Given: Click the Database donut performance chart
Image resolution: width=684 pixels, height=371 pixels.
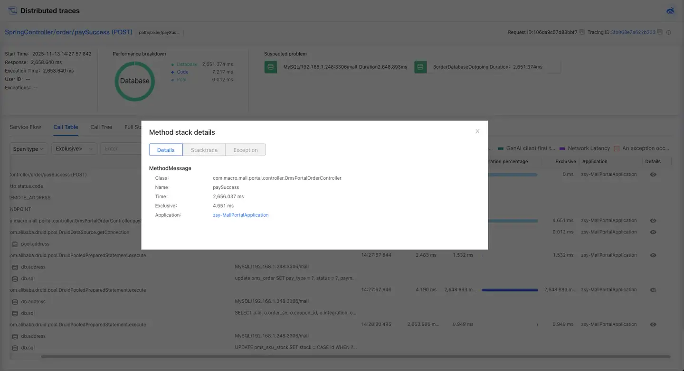Looking at the screenshot, I should (x=135, y=81).
